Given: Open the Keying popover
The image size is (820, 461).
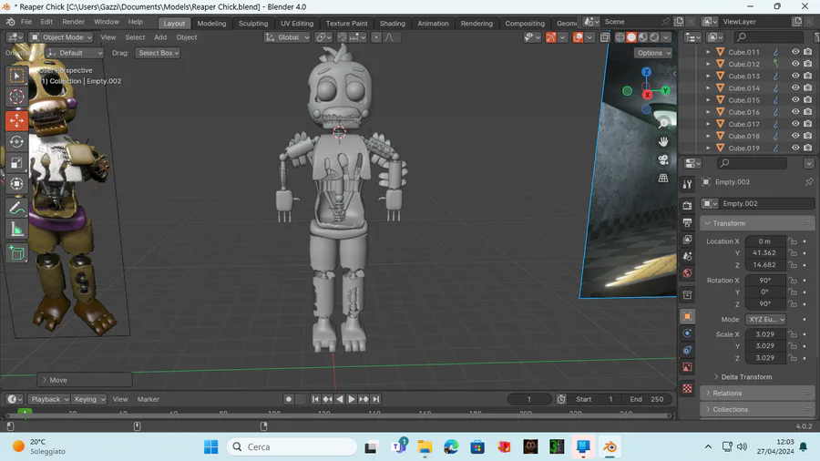Looking at the screenshot, I should [x=89, y=399].
